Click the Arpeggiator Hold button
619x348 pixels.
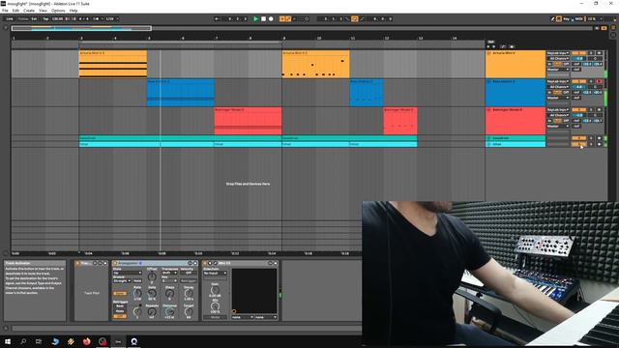tap(137, 281)
